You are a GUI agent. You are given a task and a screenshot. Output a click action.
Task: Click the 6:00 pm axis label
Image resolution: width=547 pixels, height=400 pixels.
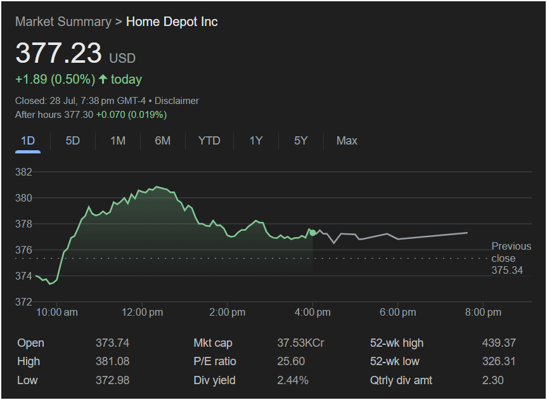[x=397, y=312]
